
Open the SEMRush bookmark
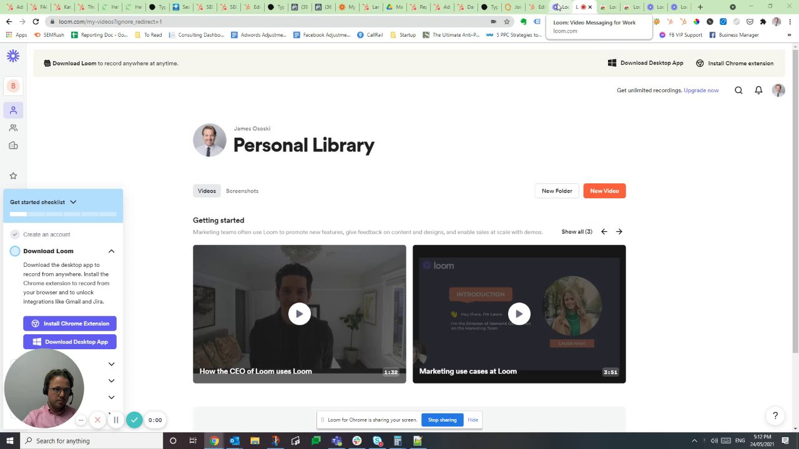point(49,35)
